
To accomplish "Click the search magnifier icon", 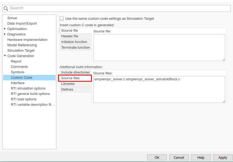I will coord(6,8).
